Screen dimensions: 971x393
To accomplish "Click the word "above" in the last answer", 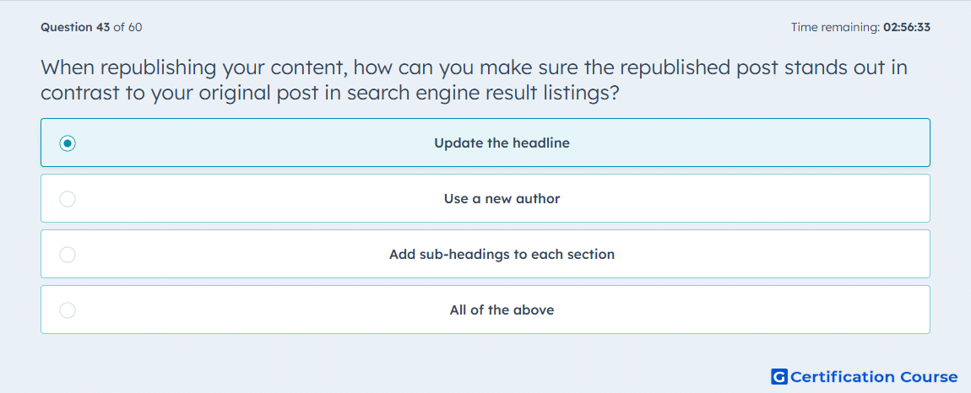I will tap(534, 310).
